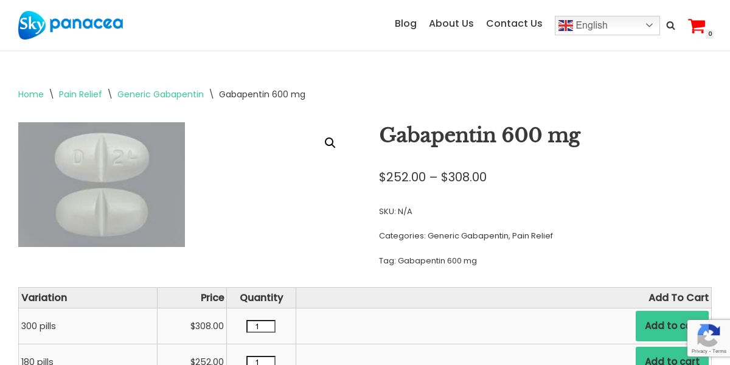
Task: Open the Pain Relief category link
Action: (x=532, y=236)
